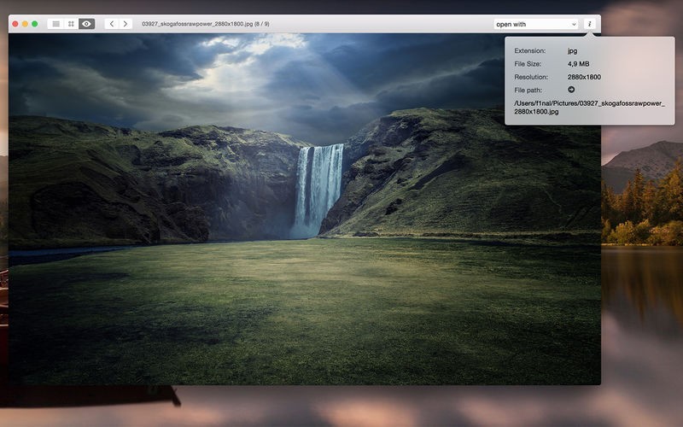Image resolution: width=683 pixels, height=427 pixels.
Task: Advance to the next image
Action: coord(126,24)
